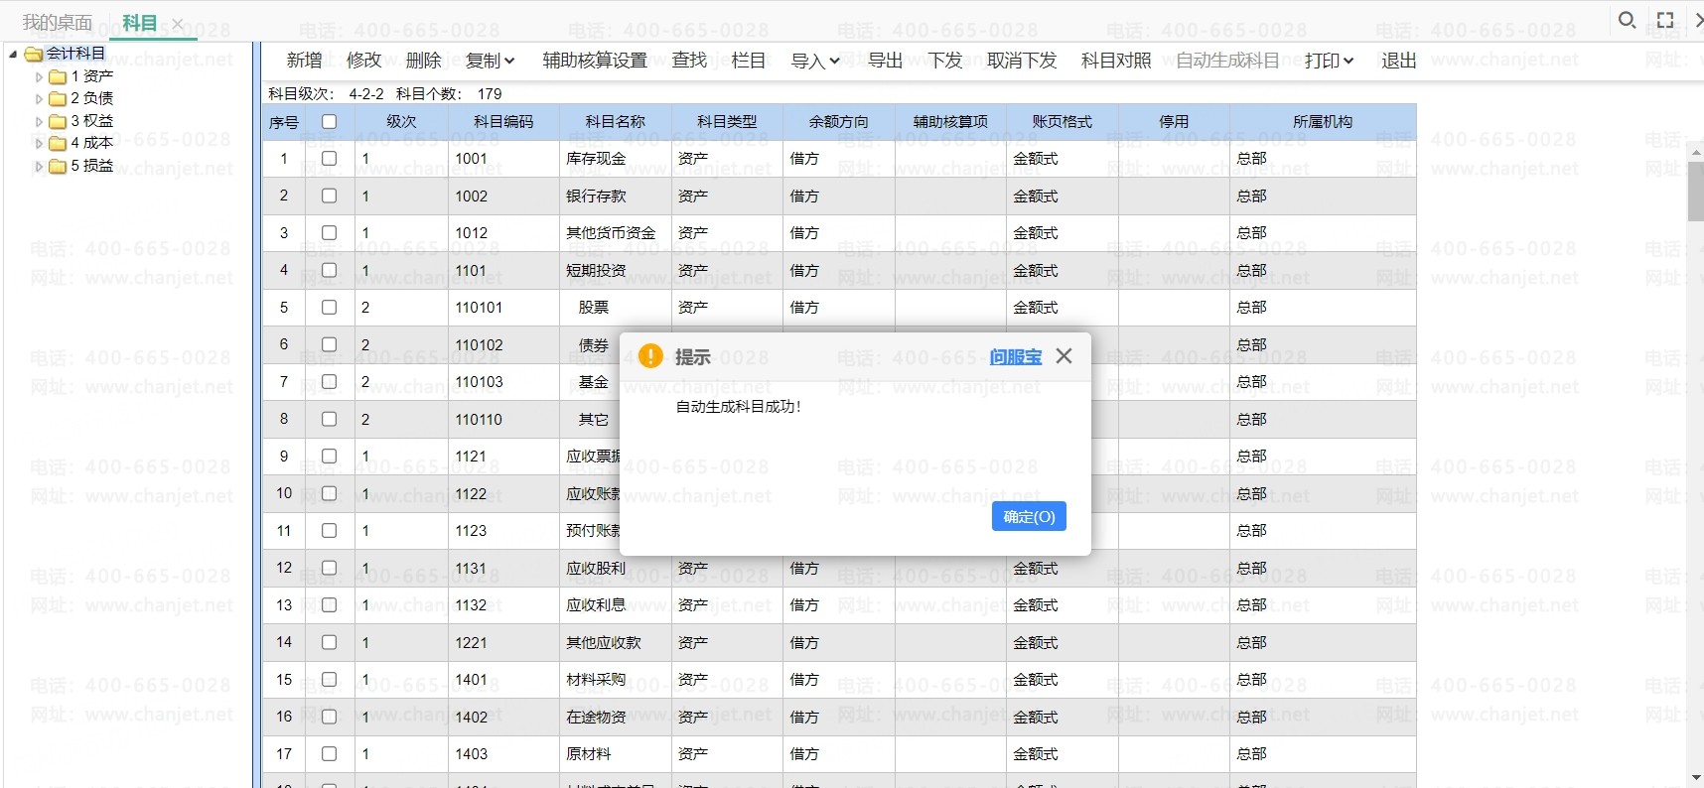Toggle the select-all checkbox in header
Screen dimensions: 1704x788
(x=330, y=122)
